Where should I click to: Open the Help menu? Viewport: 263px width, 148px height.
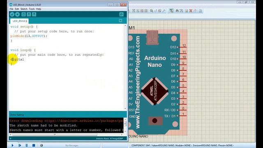coord(39,9)
